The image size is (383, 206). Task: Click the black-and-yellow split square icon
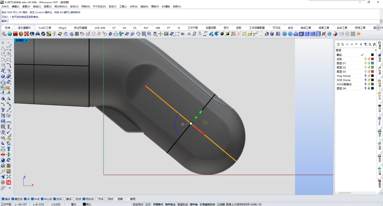click(228, 34)
